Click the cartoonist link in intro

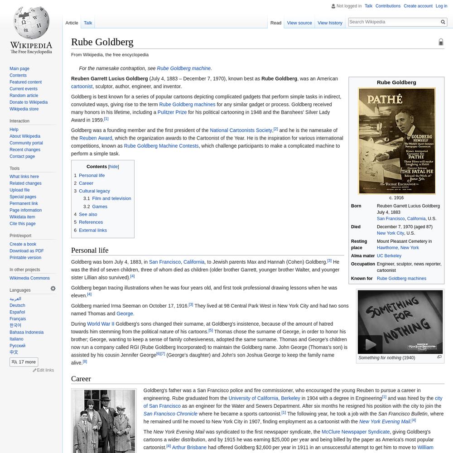tap(82, 87)
